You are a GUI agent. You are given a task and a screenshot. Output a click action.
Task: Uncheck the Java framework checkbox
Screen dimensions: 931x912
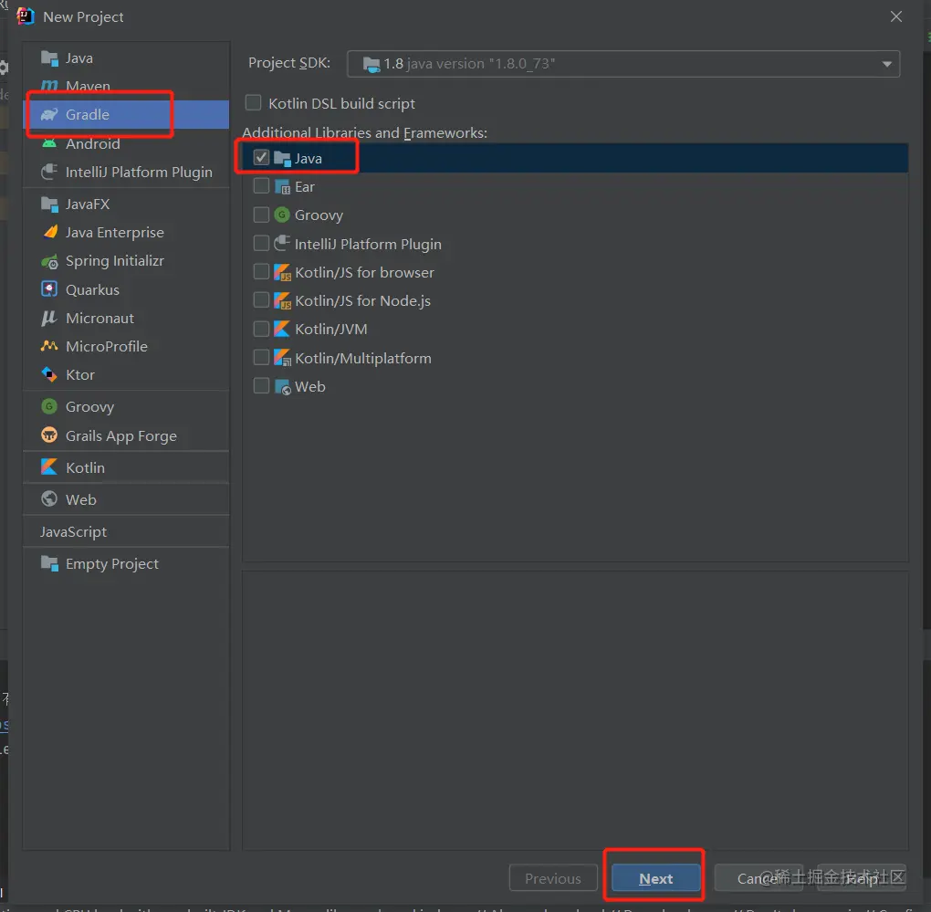point(261,157)
